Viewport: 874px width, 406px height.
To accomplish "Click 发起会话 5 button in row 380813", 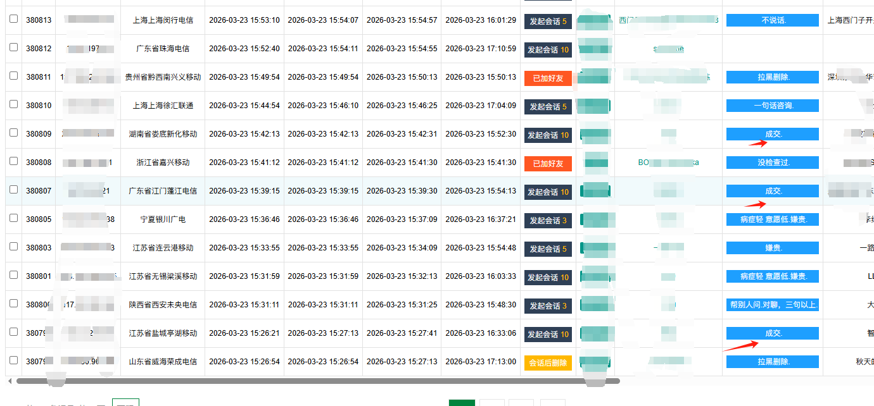I will tap(548, 21).
